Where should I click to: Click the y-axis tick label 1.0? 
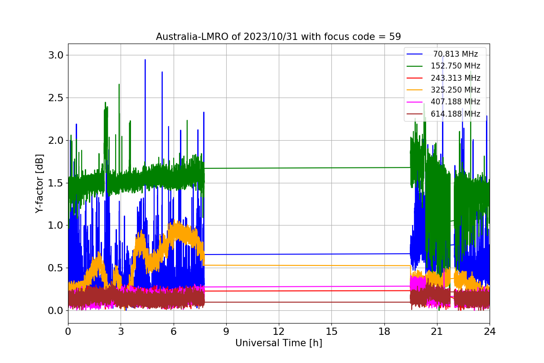pyautogui.click(x=55, y=226)
